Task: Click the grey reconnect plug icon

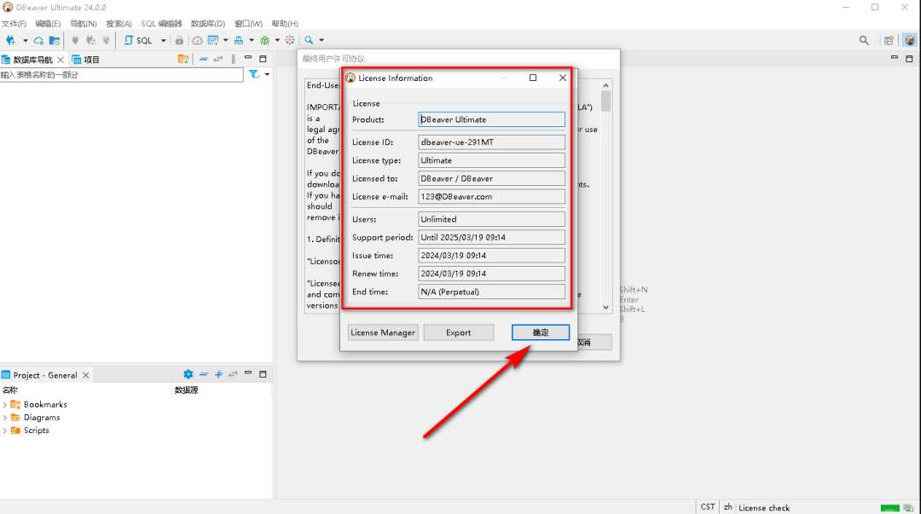Action: pyautogui.click(x=90, y=41)
